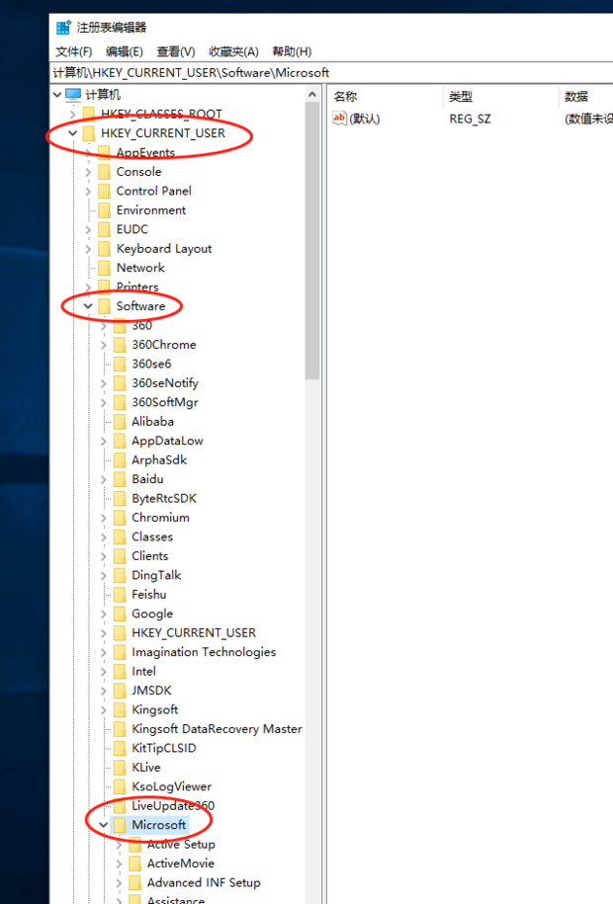Select the 360seNotify folder icon
The image size is (613, 904).
pyautogui.click(x=120, y=382)
